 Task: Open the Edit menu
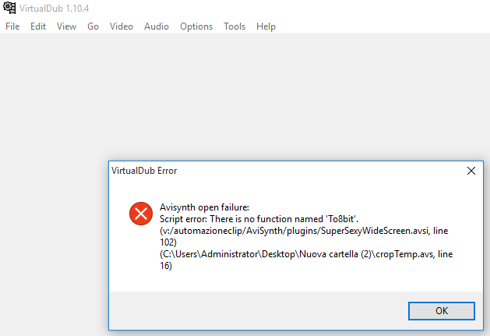coord(38,27)
